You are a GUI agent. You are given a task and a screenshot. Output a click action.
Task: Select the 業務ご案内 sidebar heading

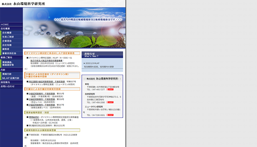pos(11,58)
